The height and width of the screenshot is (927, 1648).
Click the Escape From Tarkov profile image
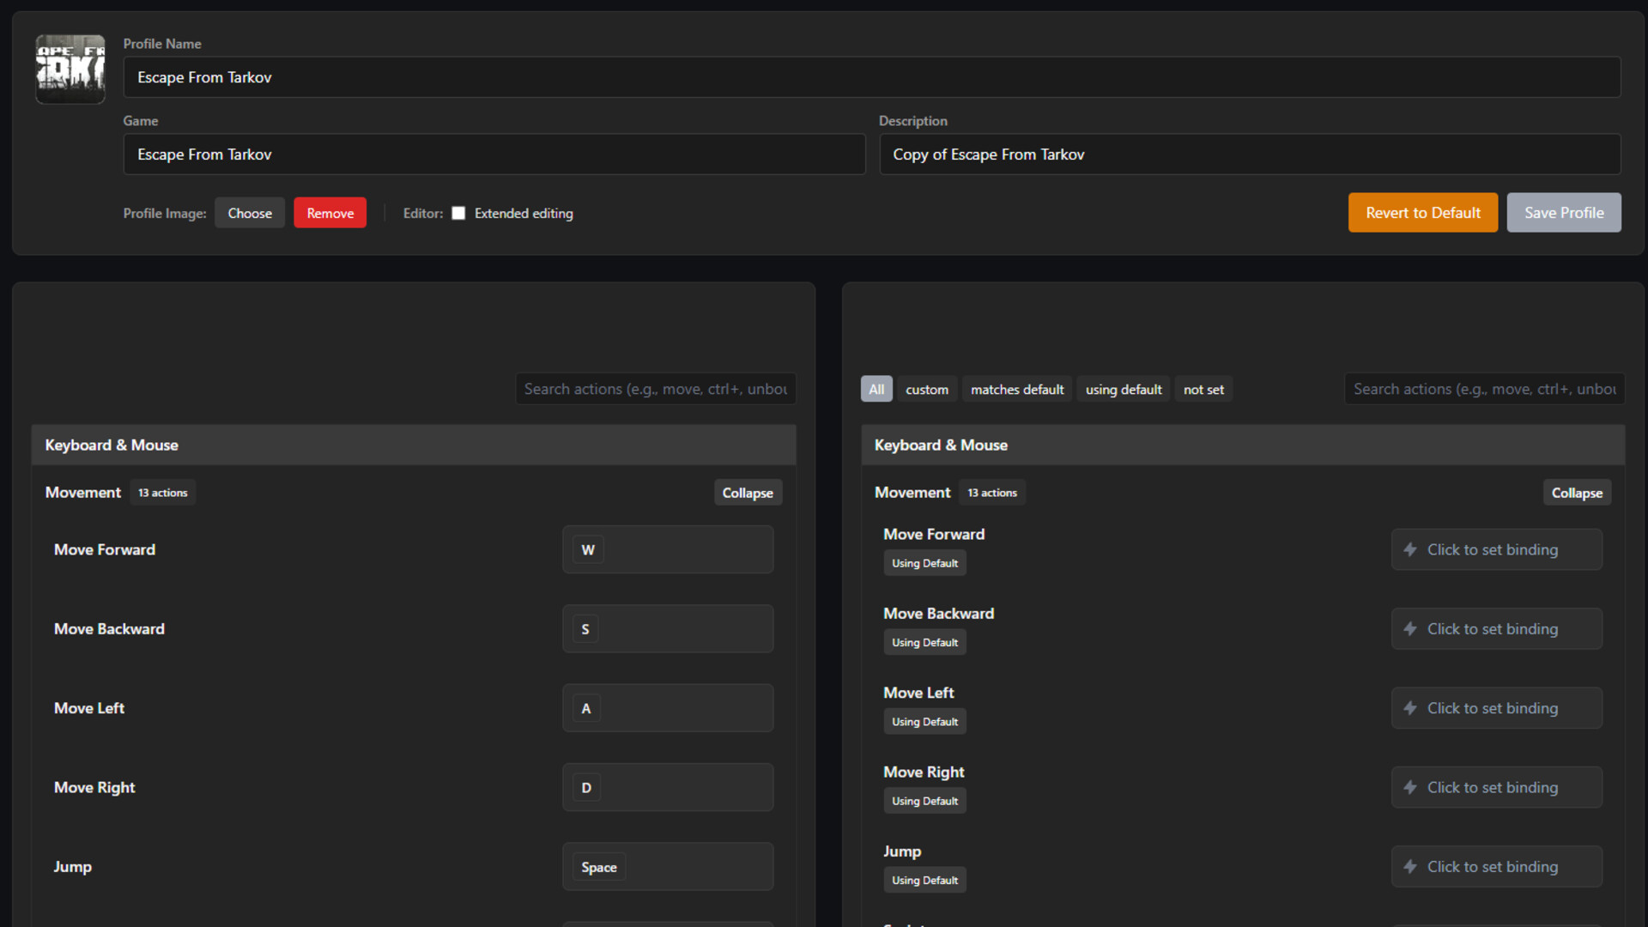pyautogui.click(x=70, y=69)
